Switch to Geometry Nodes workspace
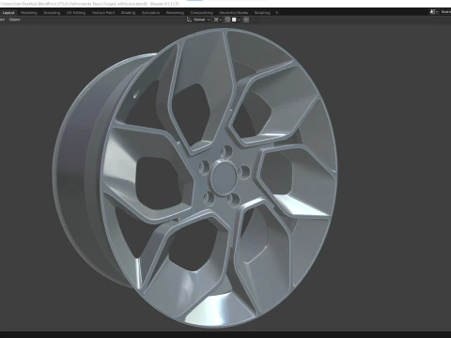Viewport: 451px width, 338px height. tap(234, 13)
